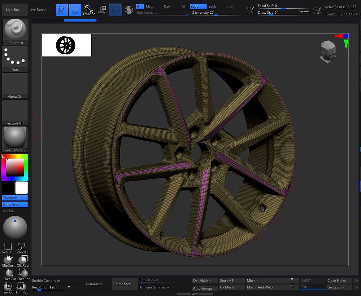Screen dimensions: 361x296
Task: Click Auto Groups button
Action: pyautogui.click(x=205, y=288)
